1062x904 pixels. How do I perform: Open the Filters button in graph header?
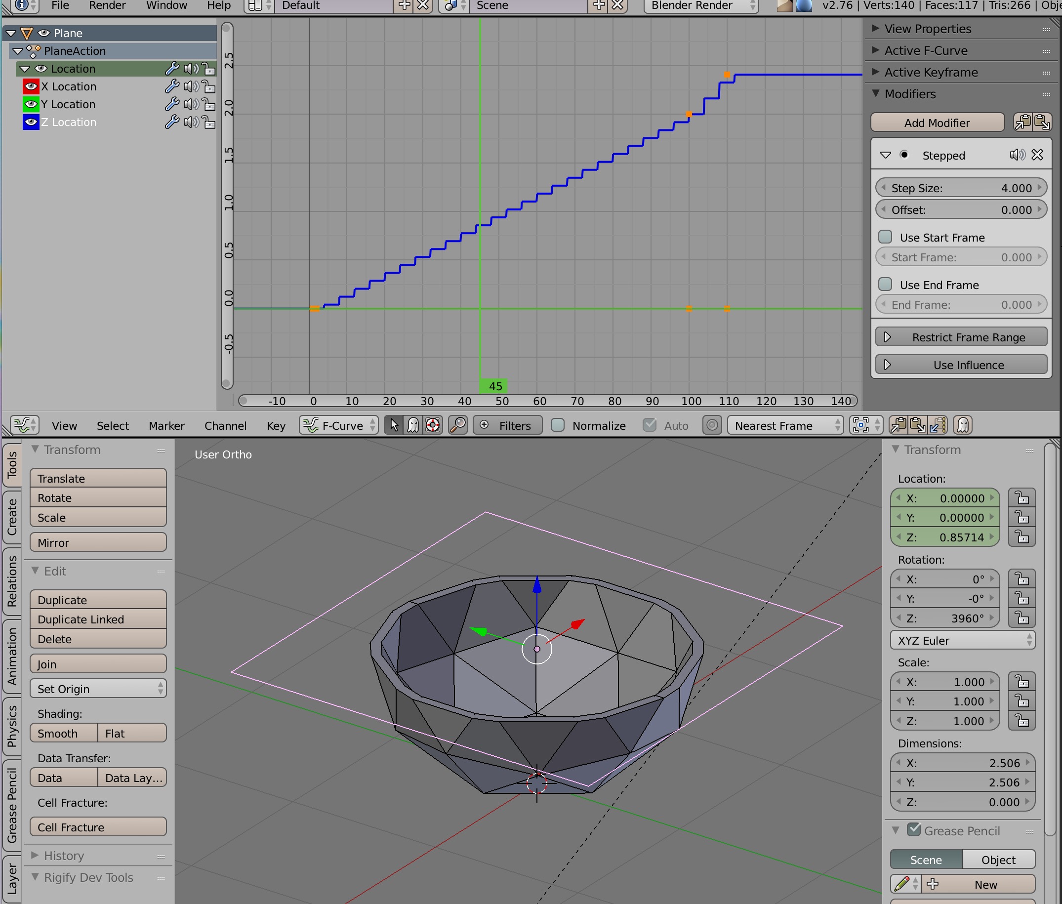click(x=507, y=425)
